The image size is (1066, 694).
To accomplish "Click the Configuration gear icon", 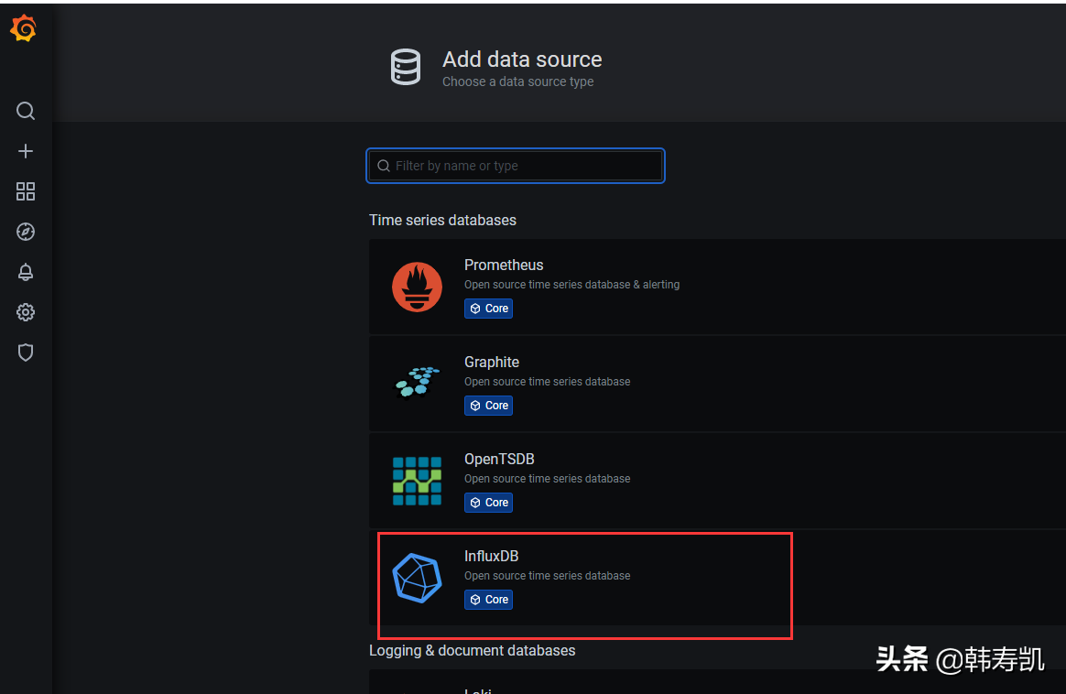I will (x=25, y=312).
